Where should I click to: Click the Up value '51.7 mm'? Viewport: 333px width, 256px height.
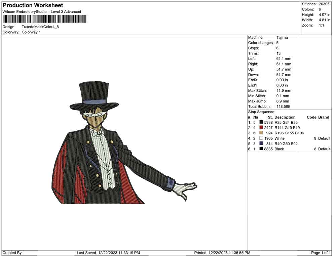coord(284,69)
